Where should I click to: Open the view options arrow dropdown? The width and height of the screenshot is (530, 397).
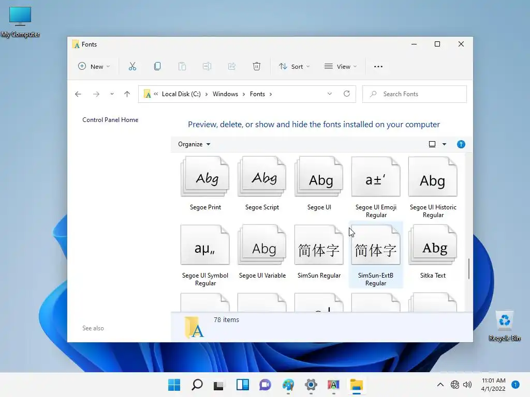coord(444,144)
